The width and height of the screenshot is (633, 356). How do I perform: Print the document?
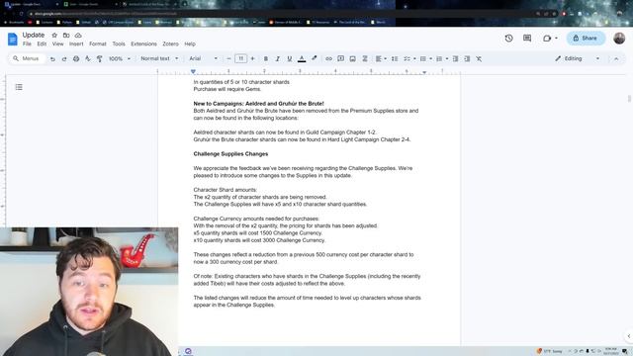76,59
